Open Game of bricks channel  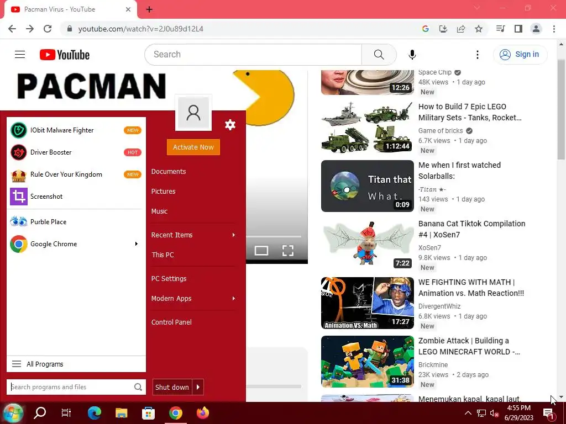[441, 131]
